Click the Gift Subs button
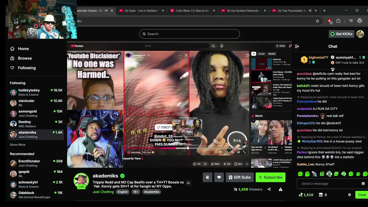The image size is (368, 207). pos(239,177)
